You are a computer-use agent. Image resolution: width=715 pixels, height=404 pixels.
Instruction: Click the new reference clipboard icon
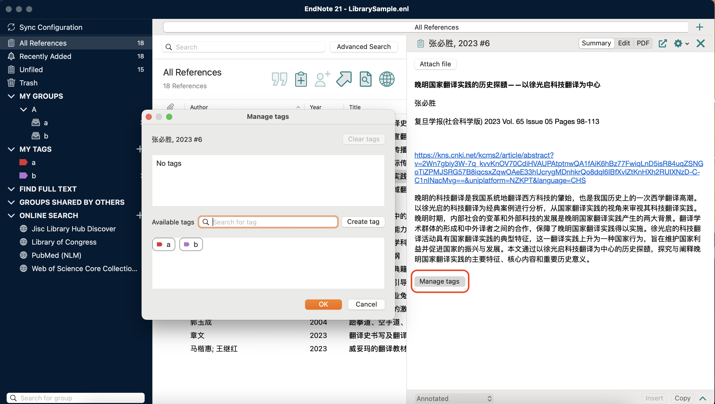click(x=301, y=79)
